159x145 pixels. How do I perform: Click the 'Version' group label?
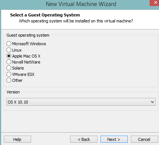coord(13,92)
